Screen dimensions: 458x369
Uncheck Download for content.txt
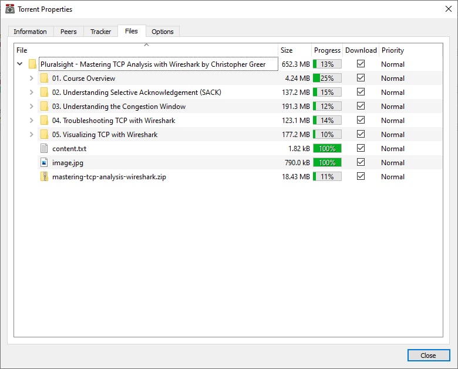click(x=361, y=148)
